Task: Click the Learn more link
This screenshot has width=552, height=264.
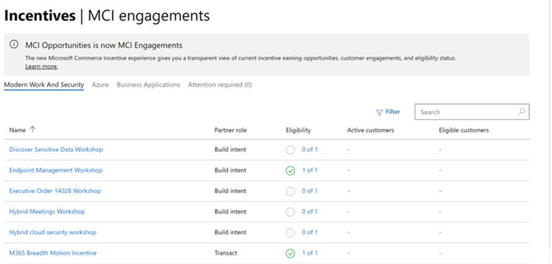Action: 42,67
